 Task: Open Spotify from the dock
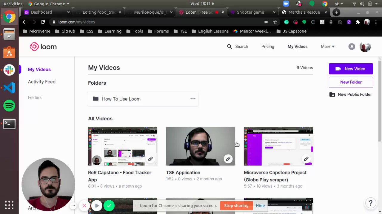(x=9, y=106)
